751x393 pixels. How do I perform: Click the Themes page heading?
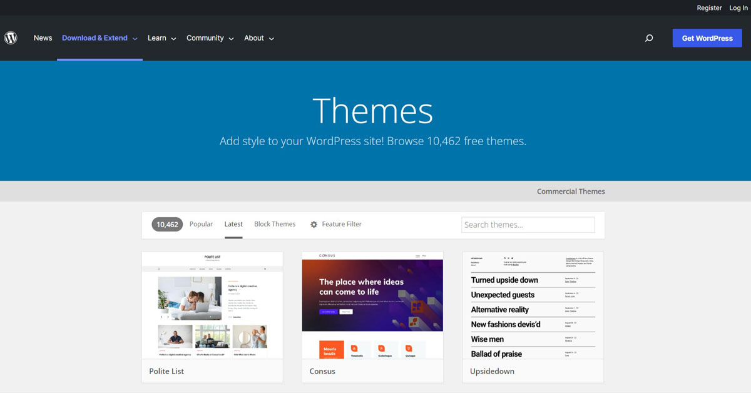[373, 111]
